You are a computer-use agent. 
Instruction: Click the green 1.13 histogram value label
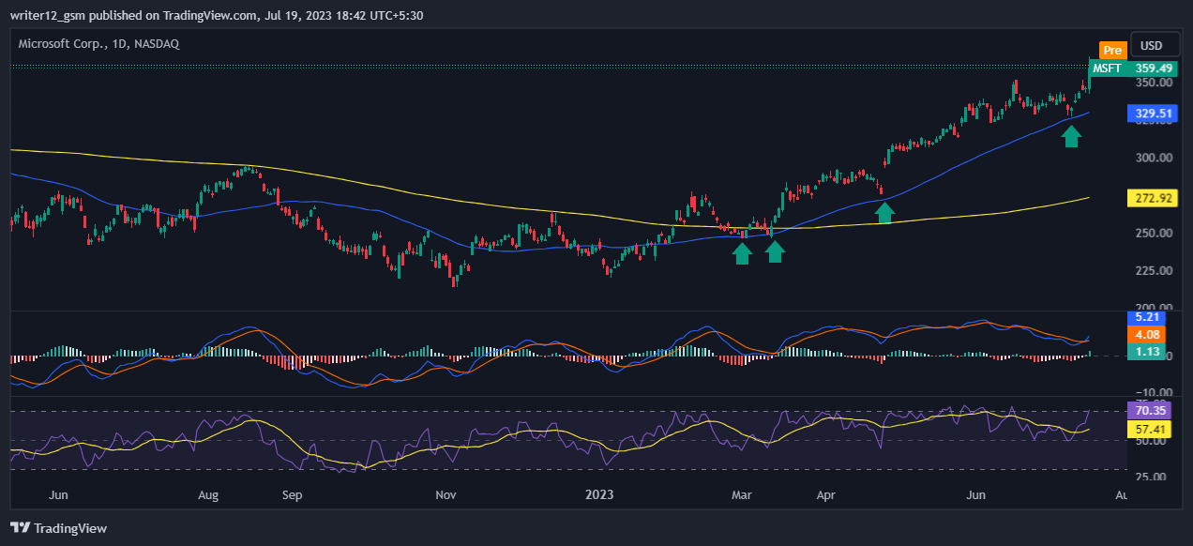(x=1148, y=352)
